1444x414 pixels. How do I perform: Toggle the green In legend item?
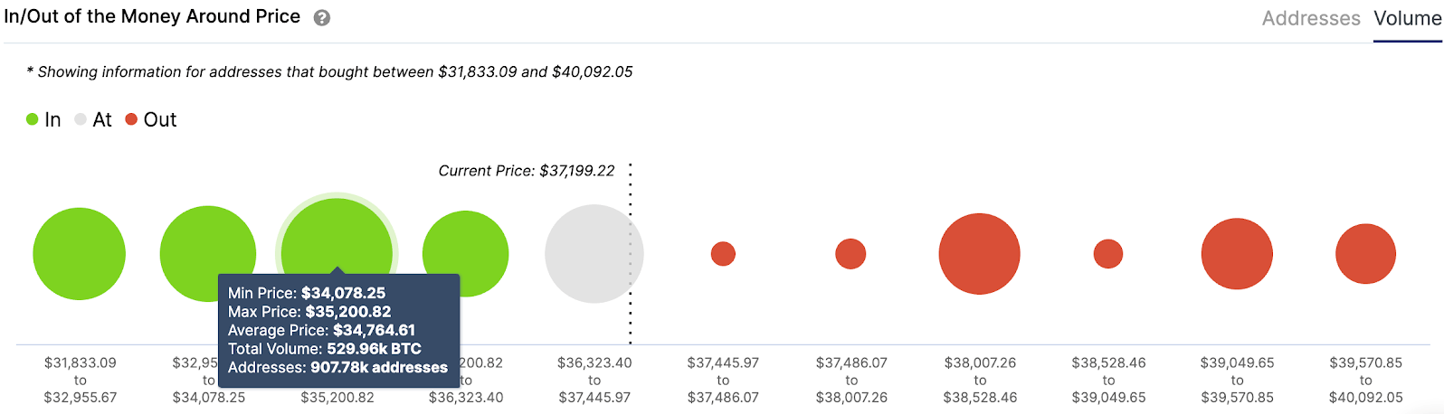[x=43, y=119]
